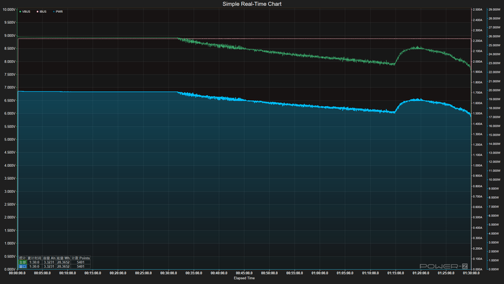Click the 5401 points value in 全部 row
The width and height of the screenshot is (504, 284).
pos(80,262)
